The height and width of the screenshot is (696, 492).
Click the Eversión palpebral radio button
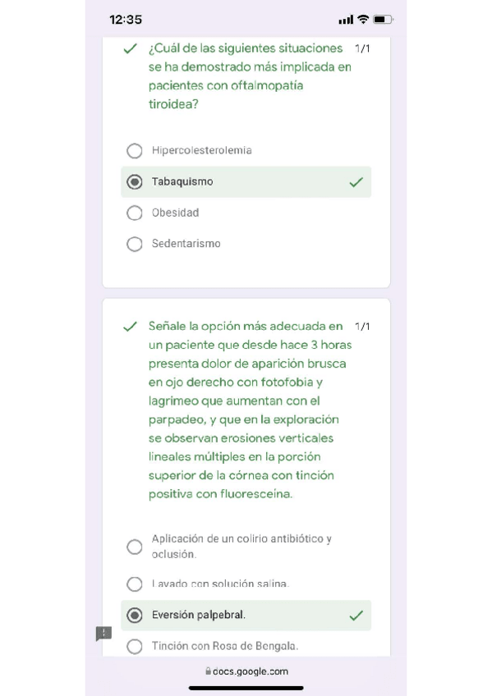[135, 615]
